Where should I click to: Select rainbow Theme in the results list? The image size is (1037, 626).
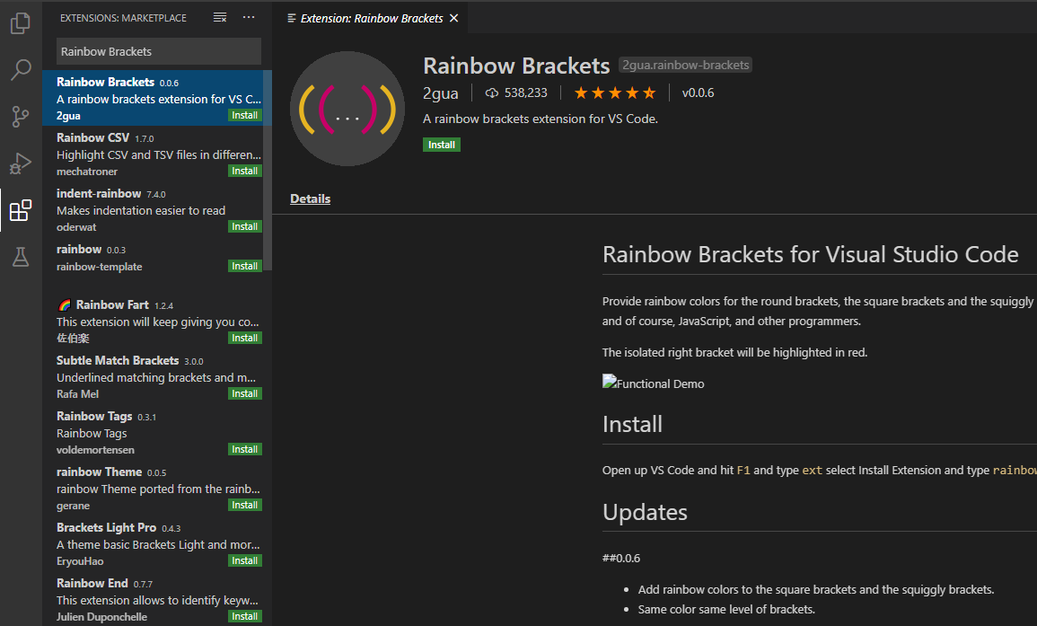153,488
